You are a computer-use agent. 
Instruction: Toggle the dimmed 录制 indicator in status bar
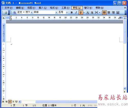pos(90,105)
